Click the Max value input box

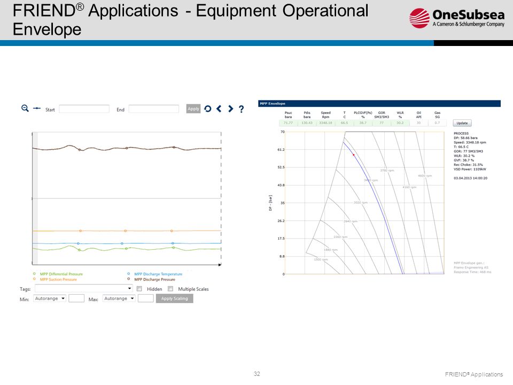click(x=146, y=298)
